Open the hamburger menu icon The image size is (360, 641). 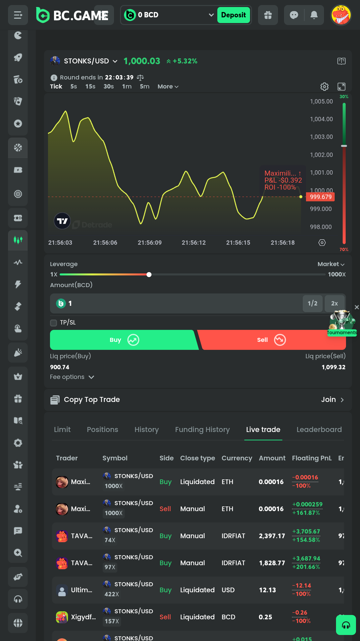coord(18,15)
